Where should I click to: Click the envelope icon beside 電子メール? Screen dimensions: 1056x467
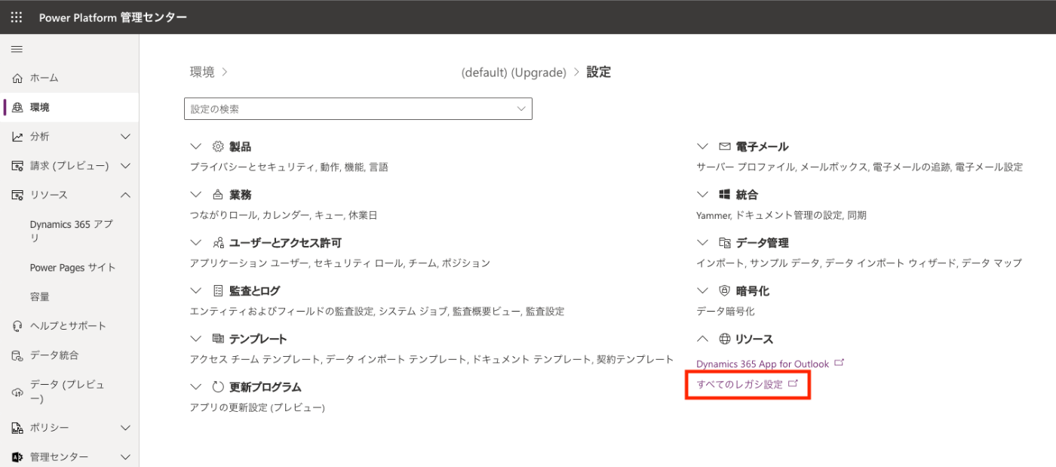click(725, 146)
